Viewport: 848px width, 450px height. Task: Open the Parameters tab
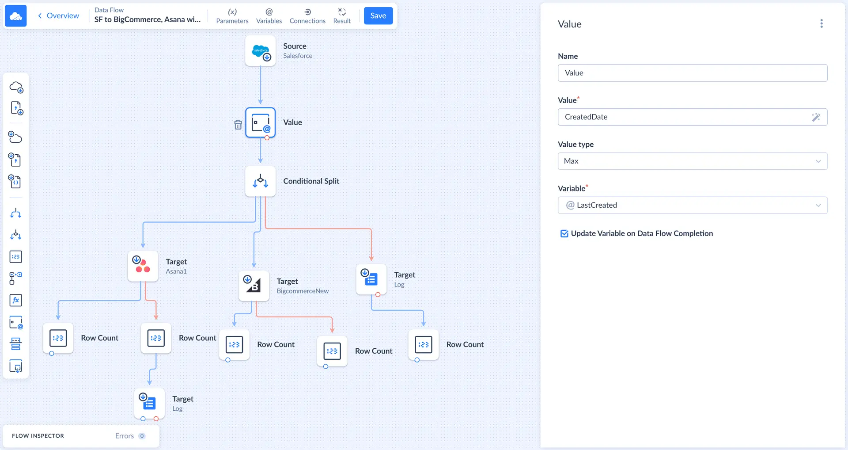click(x=232, y=16)
